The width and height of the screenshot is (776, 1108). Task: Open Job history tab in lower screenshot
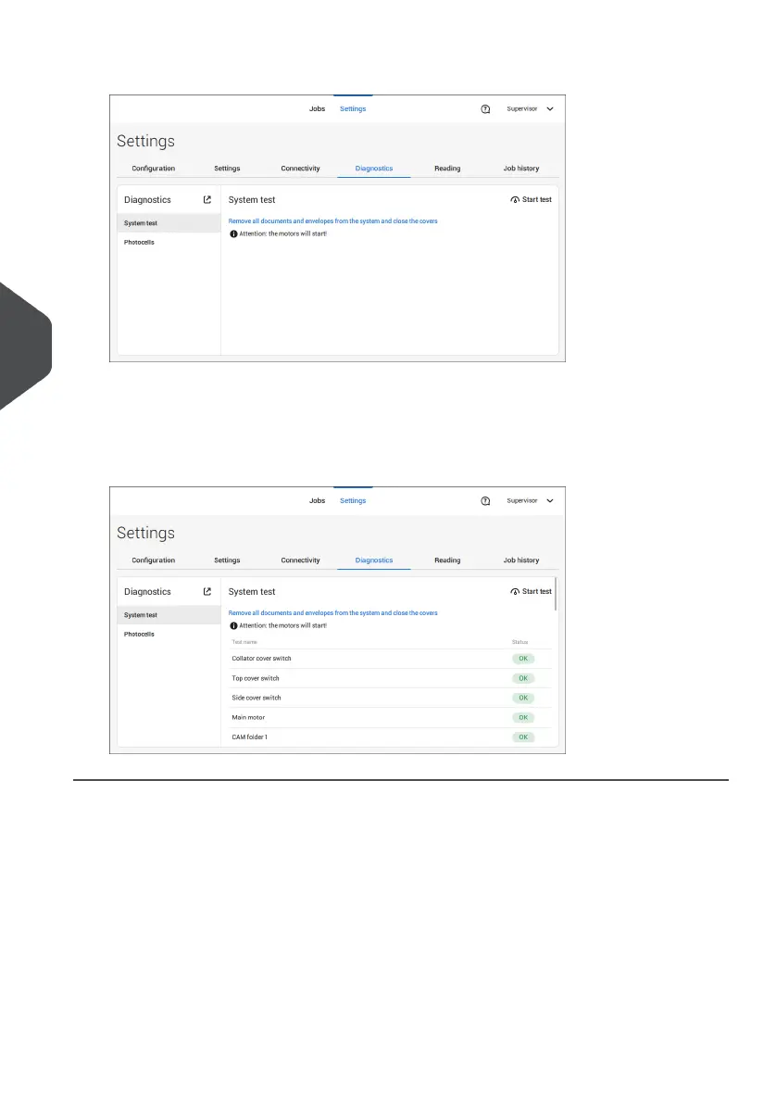pyautogui.click(x=521, y=560)
